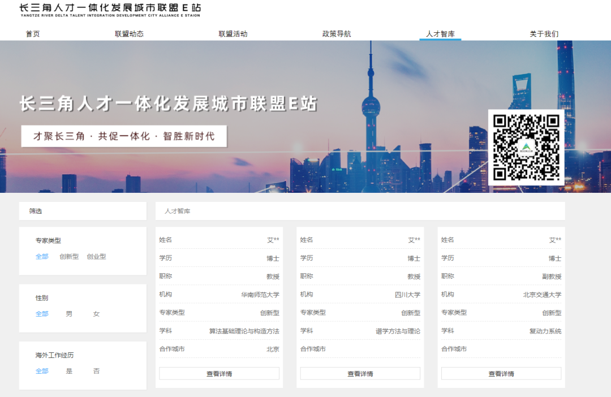The height and width of the screenshot is (397, 611).
Task: Click 查看详情 on the 北京交通大学 expert card
Action: 501,373
